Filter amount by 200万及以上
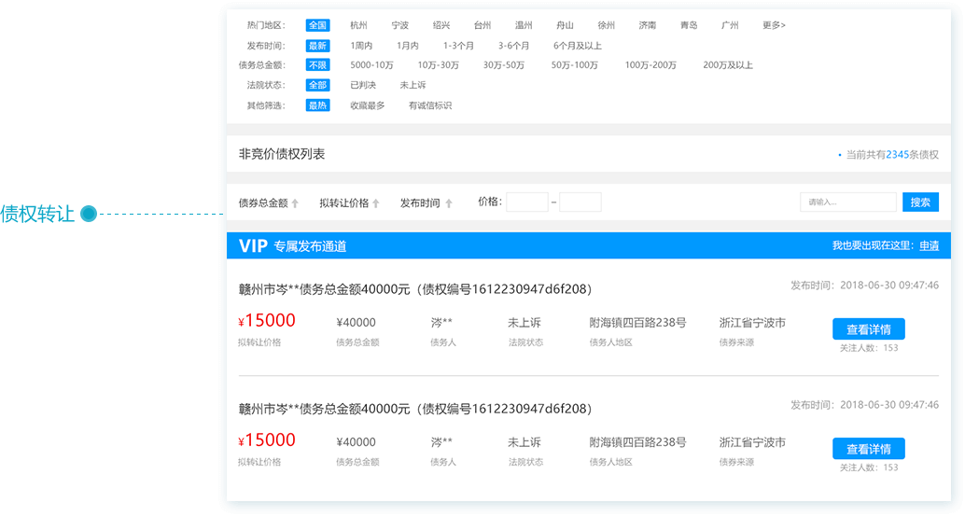This screenshot has height=516, width=965. (728, 65)
